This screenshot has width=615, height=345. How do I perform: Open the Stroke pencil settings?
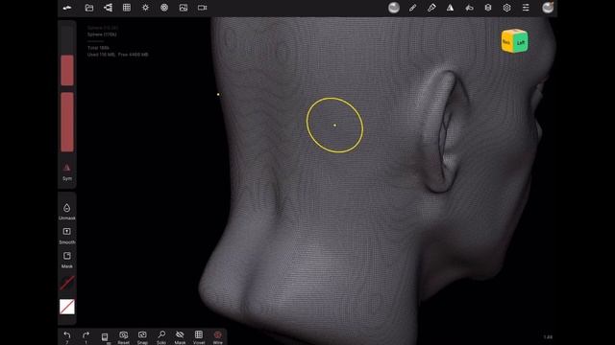(x=412, y=8)
